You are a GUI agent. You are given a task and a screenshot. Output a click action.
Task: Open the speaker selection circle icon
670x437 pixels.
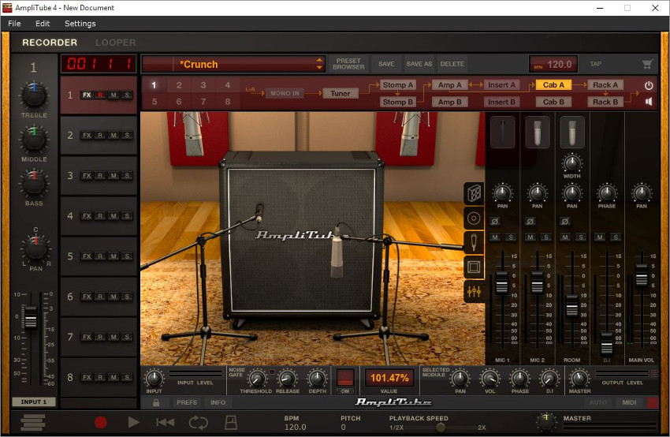click(474, 218)
